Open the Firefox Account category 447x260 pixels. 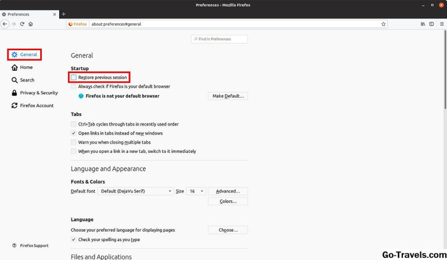coord(32,105)
